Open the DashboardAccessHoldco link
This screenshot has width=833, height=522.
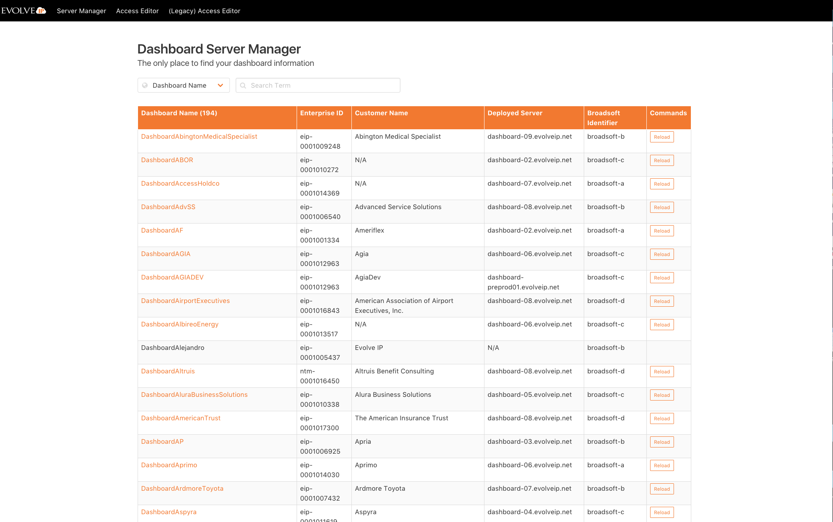coord(180,184)
